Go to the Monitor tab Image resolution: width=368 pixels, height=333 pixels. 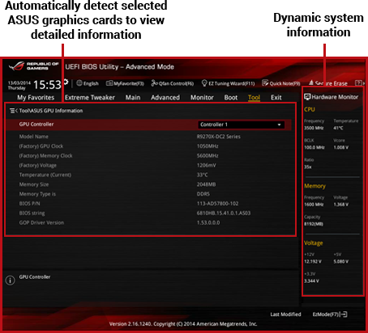point(202,97)
